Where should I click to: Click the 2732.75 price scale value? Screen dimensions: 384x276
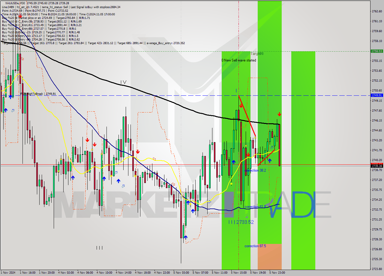click(377, 209)
